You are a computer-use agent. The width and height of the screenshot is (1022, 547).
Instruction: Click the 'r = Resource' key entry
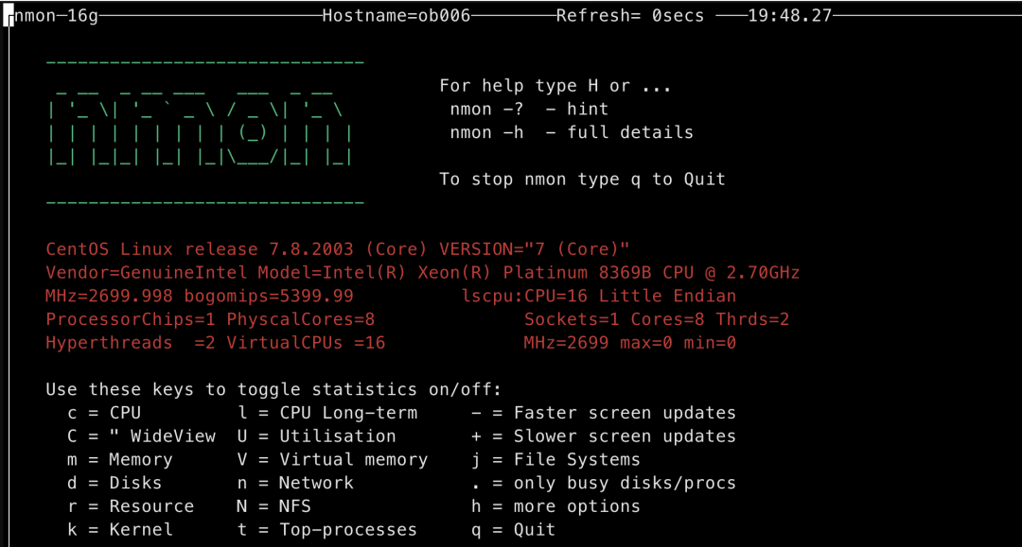click(x=131, y=506)
